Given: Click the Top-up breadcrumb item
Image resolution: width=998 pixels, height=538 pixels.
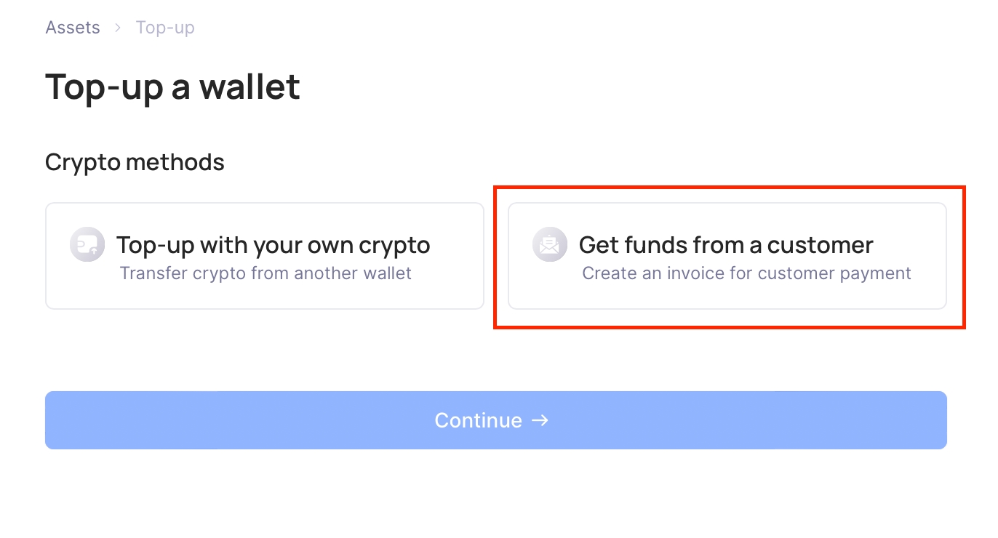Looking at the screenshot, I should pyautogui.click(x=165, y=28).
